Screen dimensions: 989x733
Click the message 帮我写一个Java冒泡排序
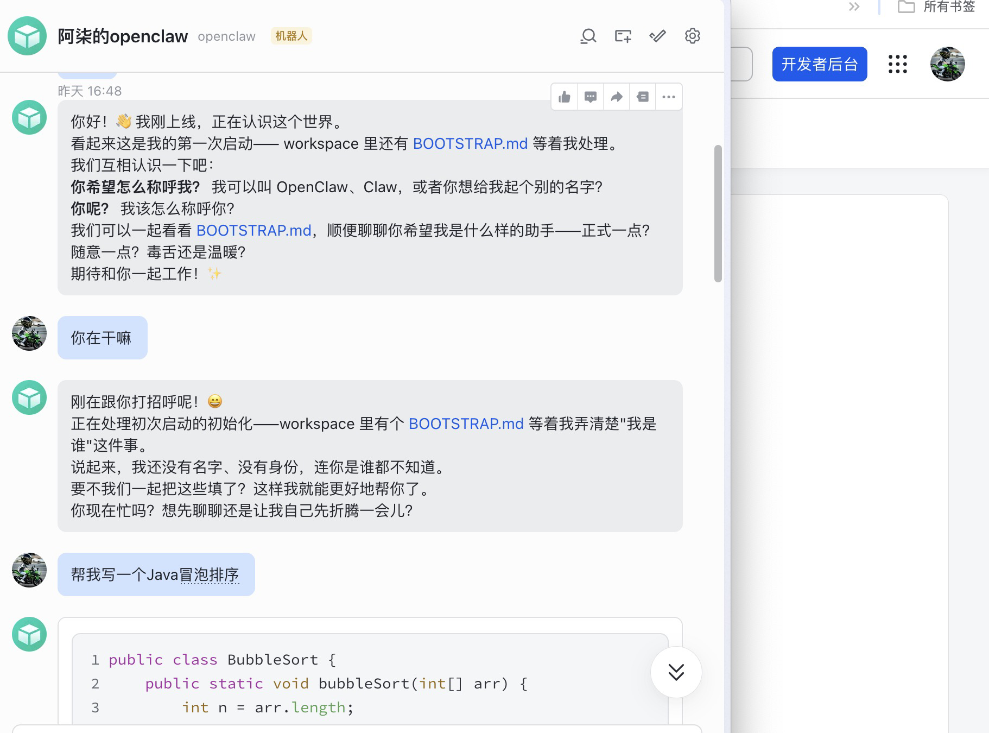tap(156, 574)
